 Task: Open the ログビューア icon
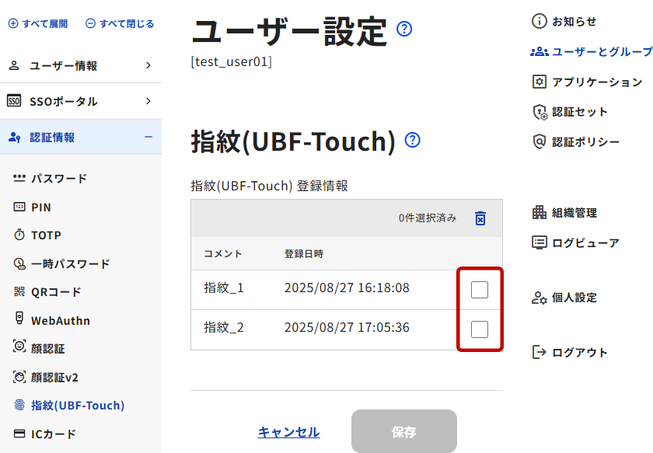[540, 242]
